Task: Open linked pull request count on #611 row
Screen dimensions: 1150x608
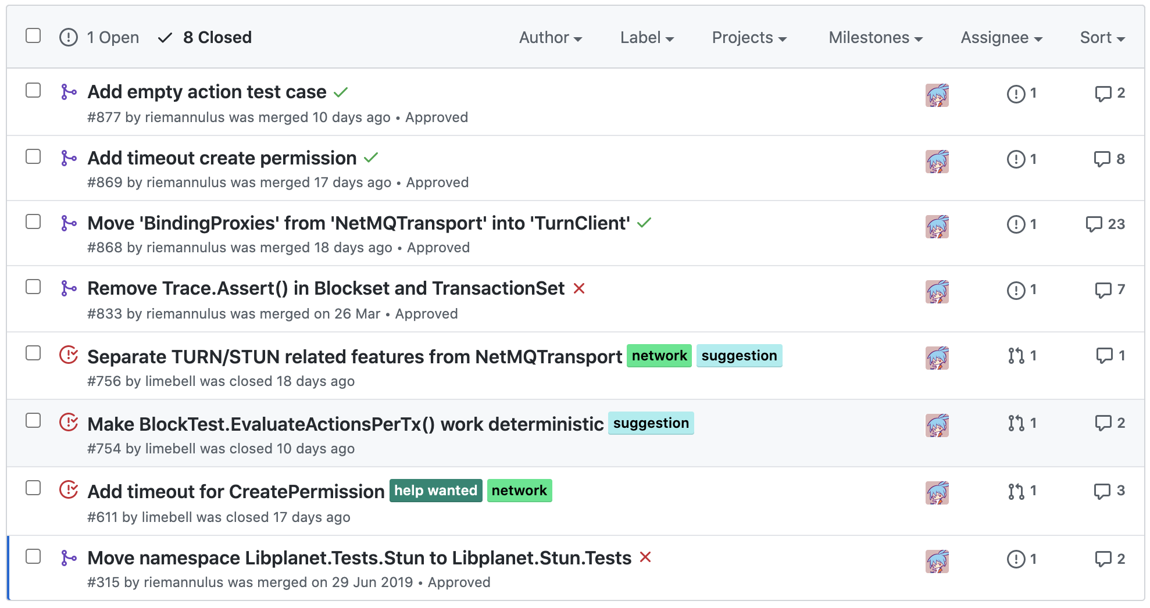Action: coord(1023,491)
